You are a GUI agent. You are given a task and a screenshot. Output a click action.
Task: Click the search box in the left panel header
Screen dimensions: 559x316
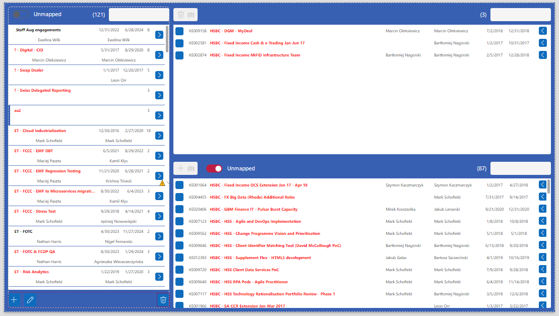click(139, 15)
